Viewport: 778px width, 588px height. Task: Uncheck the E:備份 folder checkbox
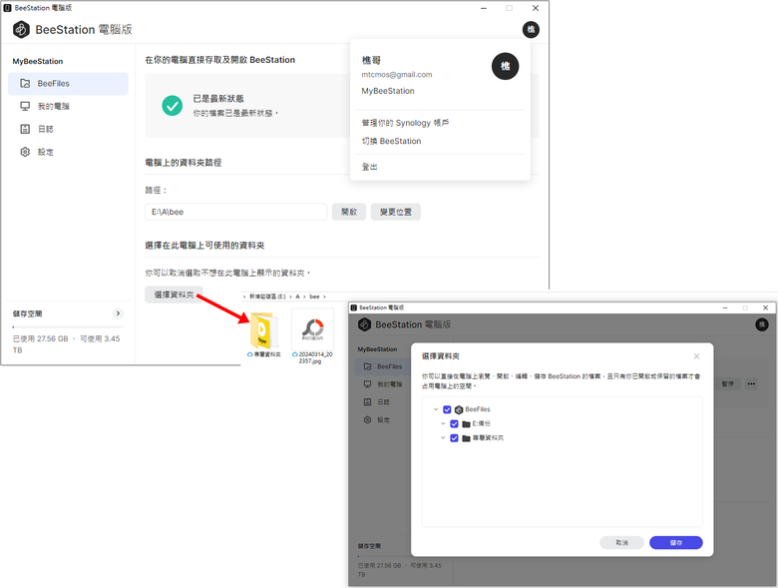[454, 424]
